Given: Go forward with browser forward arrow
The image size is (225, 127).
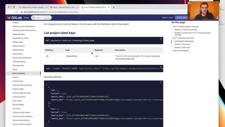Looking at the screenshot, I should click(12, 12).
